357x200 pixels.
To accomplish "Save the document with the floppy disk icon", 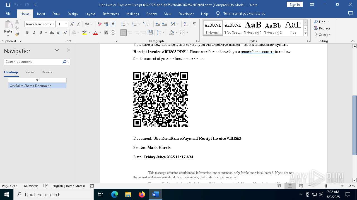I will pos(8,5).
